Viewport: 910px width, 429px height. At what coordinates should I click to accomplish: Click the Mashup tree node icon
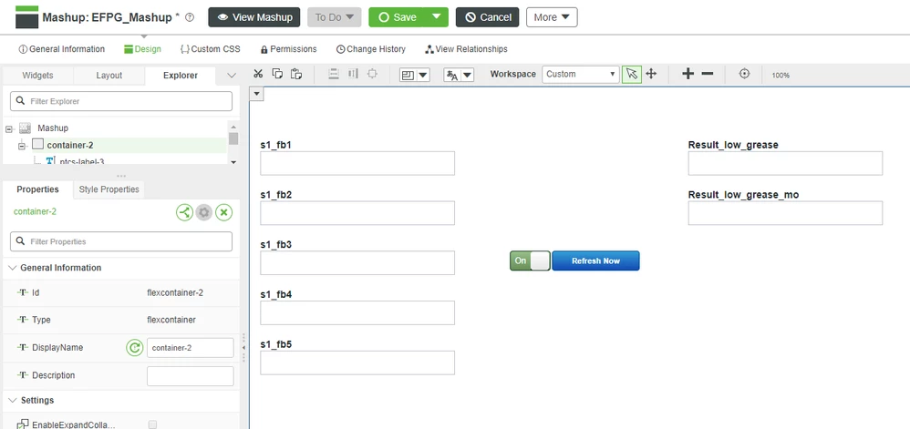(25, 128)
